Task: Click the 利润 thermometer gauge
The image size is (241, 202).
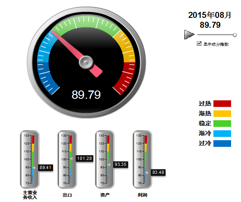Action: 142,159
